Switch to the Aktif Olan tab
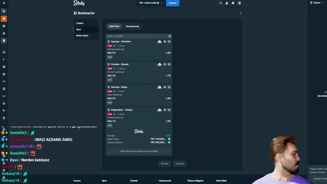Image resolution: width=327 pixels, height=184 pixels. [114, 26]
